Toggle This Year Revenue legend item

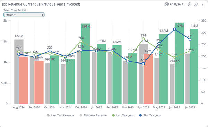(x=93, y=115)
